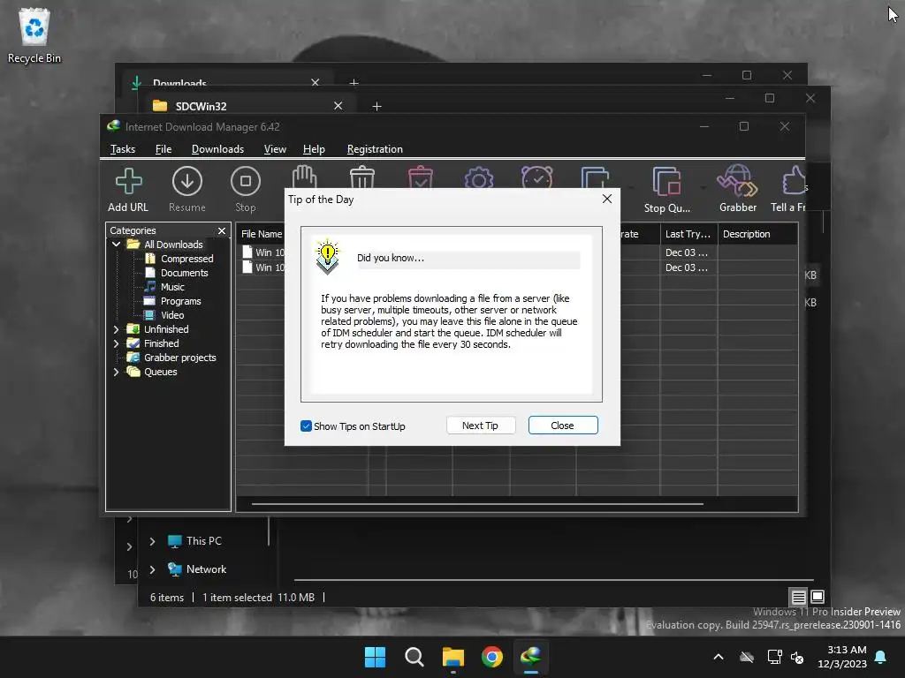Switch Explorer to details view icon
The width and height of the screenshot is (905, 678).
point(798,598)
